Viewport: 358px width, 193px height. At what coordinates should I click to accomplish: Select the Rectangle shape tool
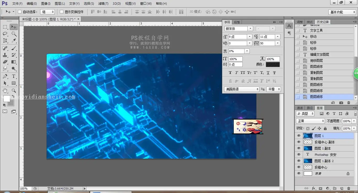14,83
